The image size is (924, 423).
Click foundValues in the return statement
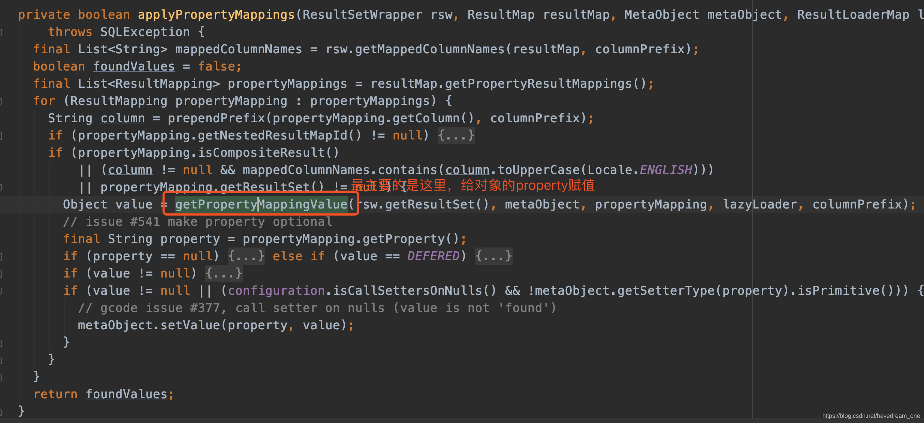126,394
